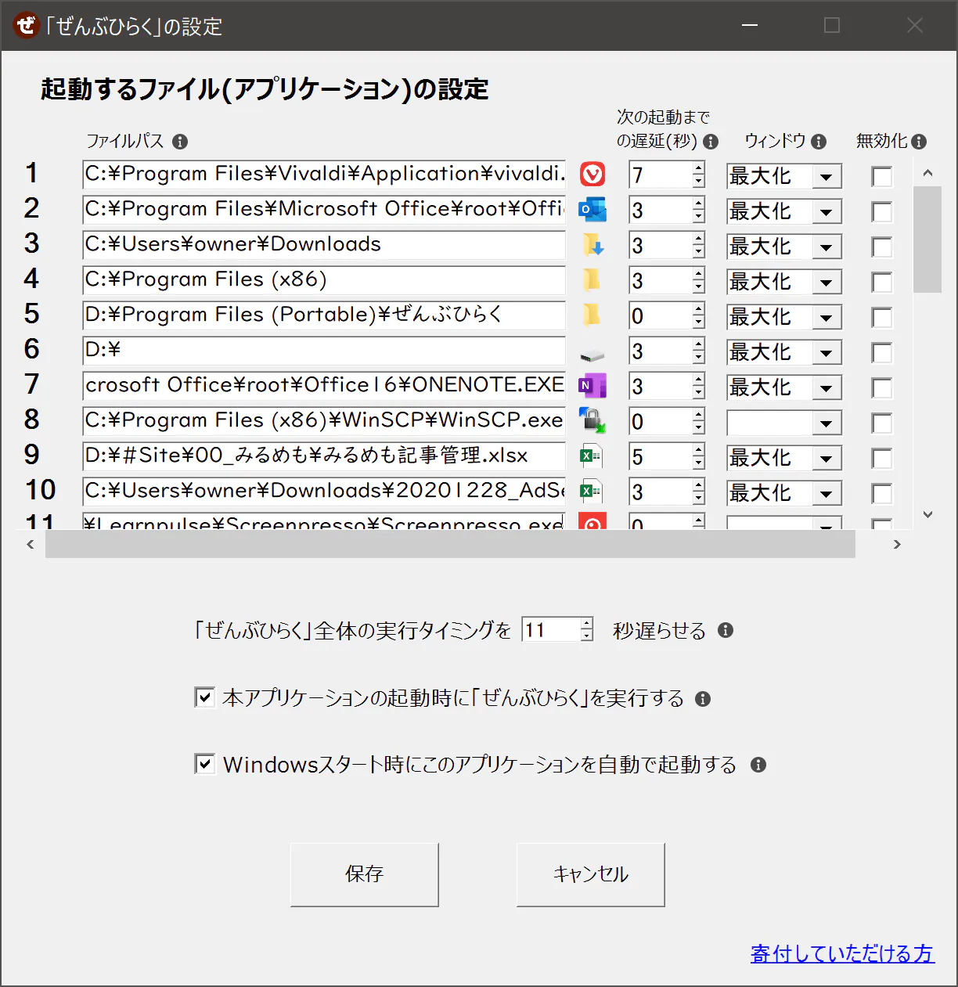Image resolution: width=958 pixels, height=987 pixels.
Task: Click the ぜ app icon in title bar
Action: click(x=26, y=25)
